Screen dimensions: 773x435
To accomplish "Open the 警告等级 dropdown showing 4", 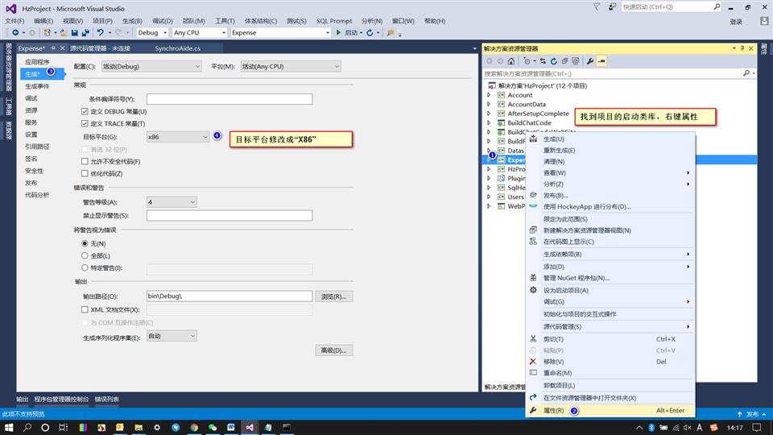I will pos(172,202).
